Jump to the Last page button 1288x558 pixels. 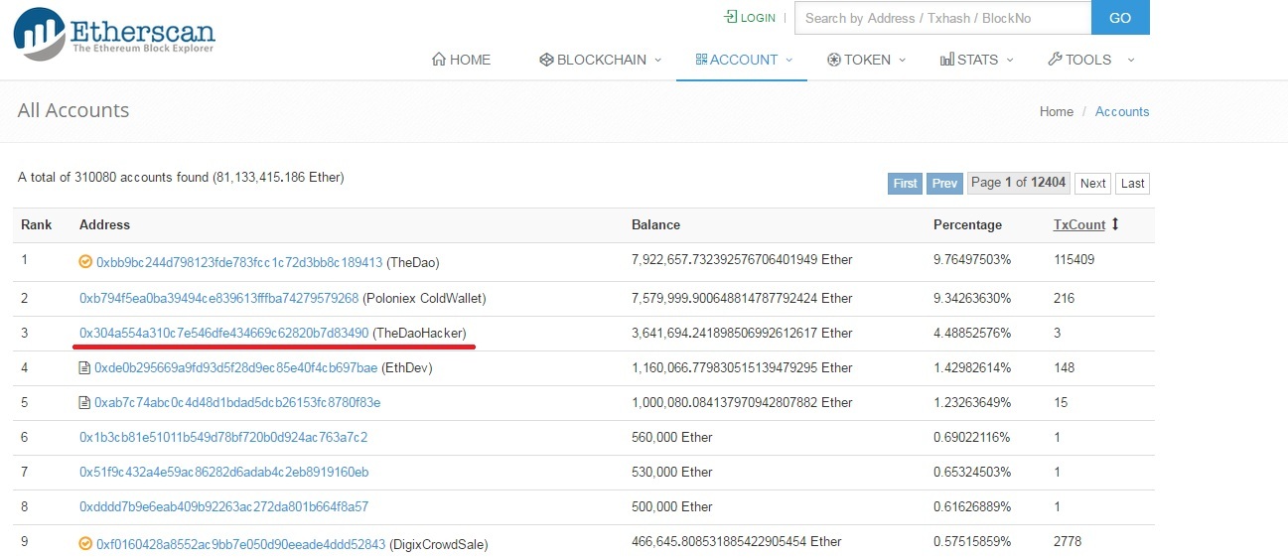[x=1133, y=183]
